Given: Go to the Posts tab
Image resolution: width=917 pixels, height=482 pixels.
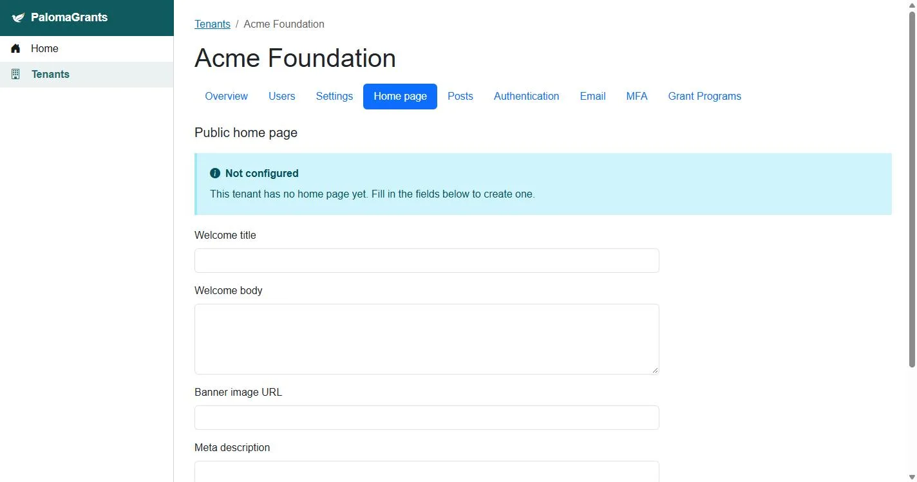Looking at the screenshot, I should (x=460, y=97).
